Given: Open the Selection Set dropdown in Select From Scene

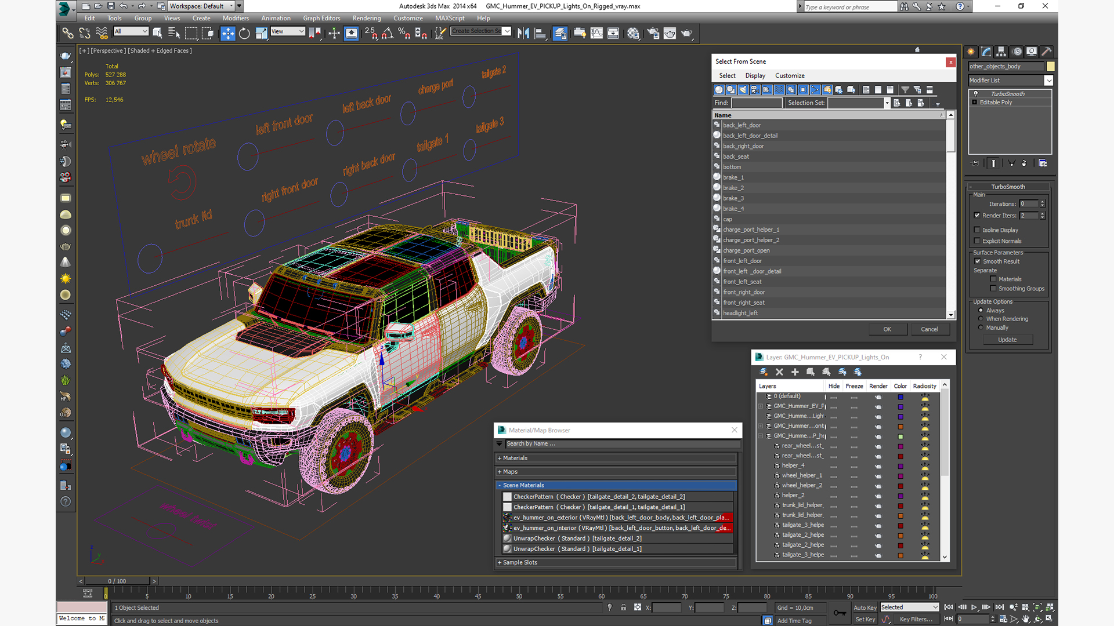Looking at the screenshot, I should point(887,103).
